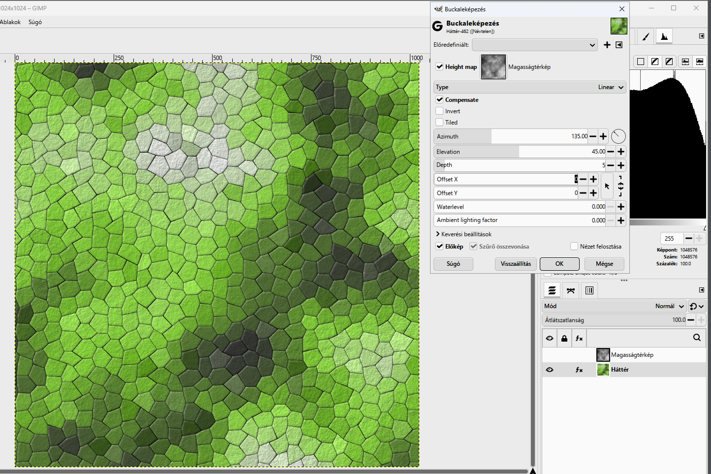Decrease Elevation with the minus button

tap(611, 152)
